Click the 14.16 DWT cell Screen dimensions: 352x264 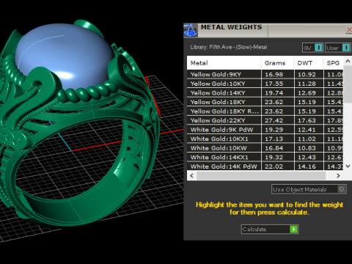click(x=309, y=166)
